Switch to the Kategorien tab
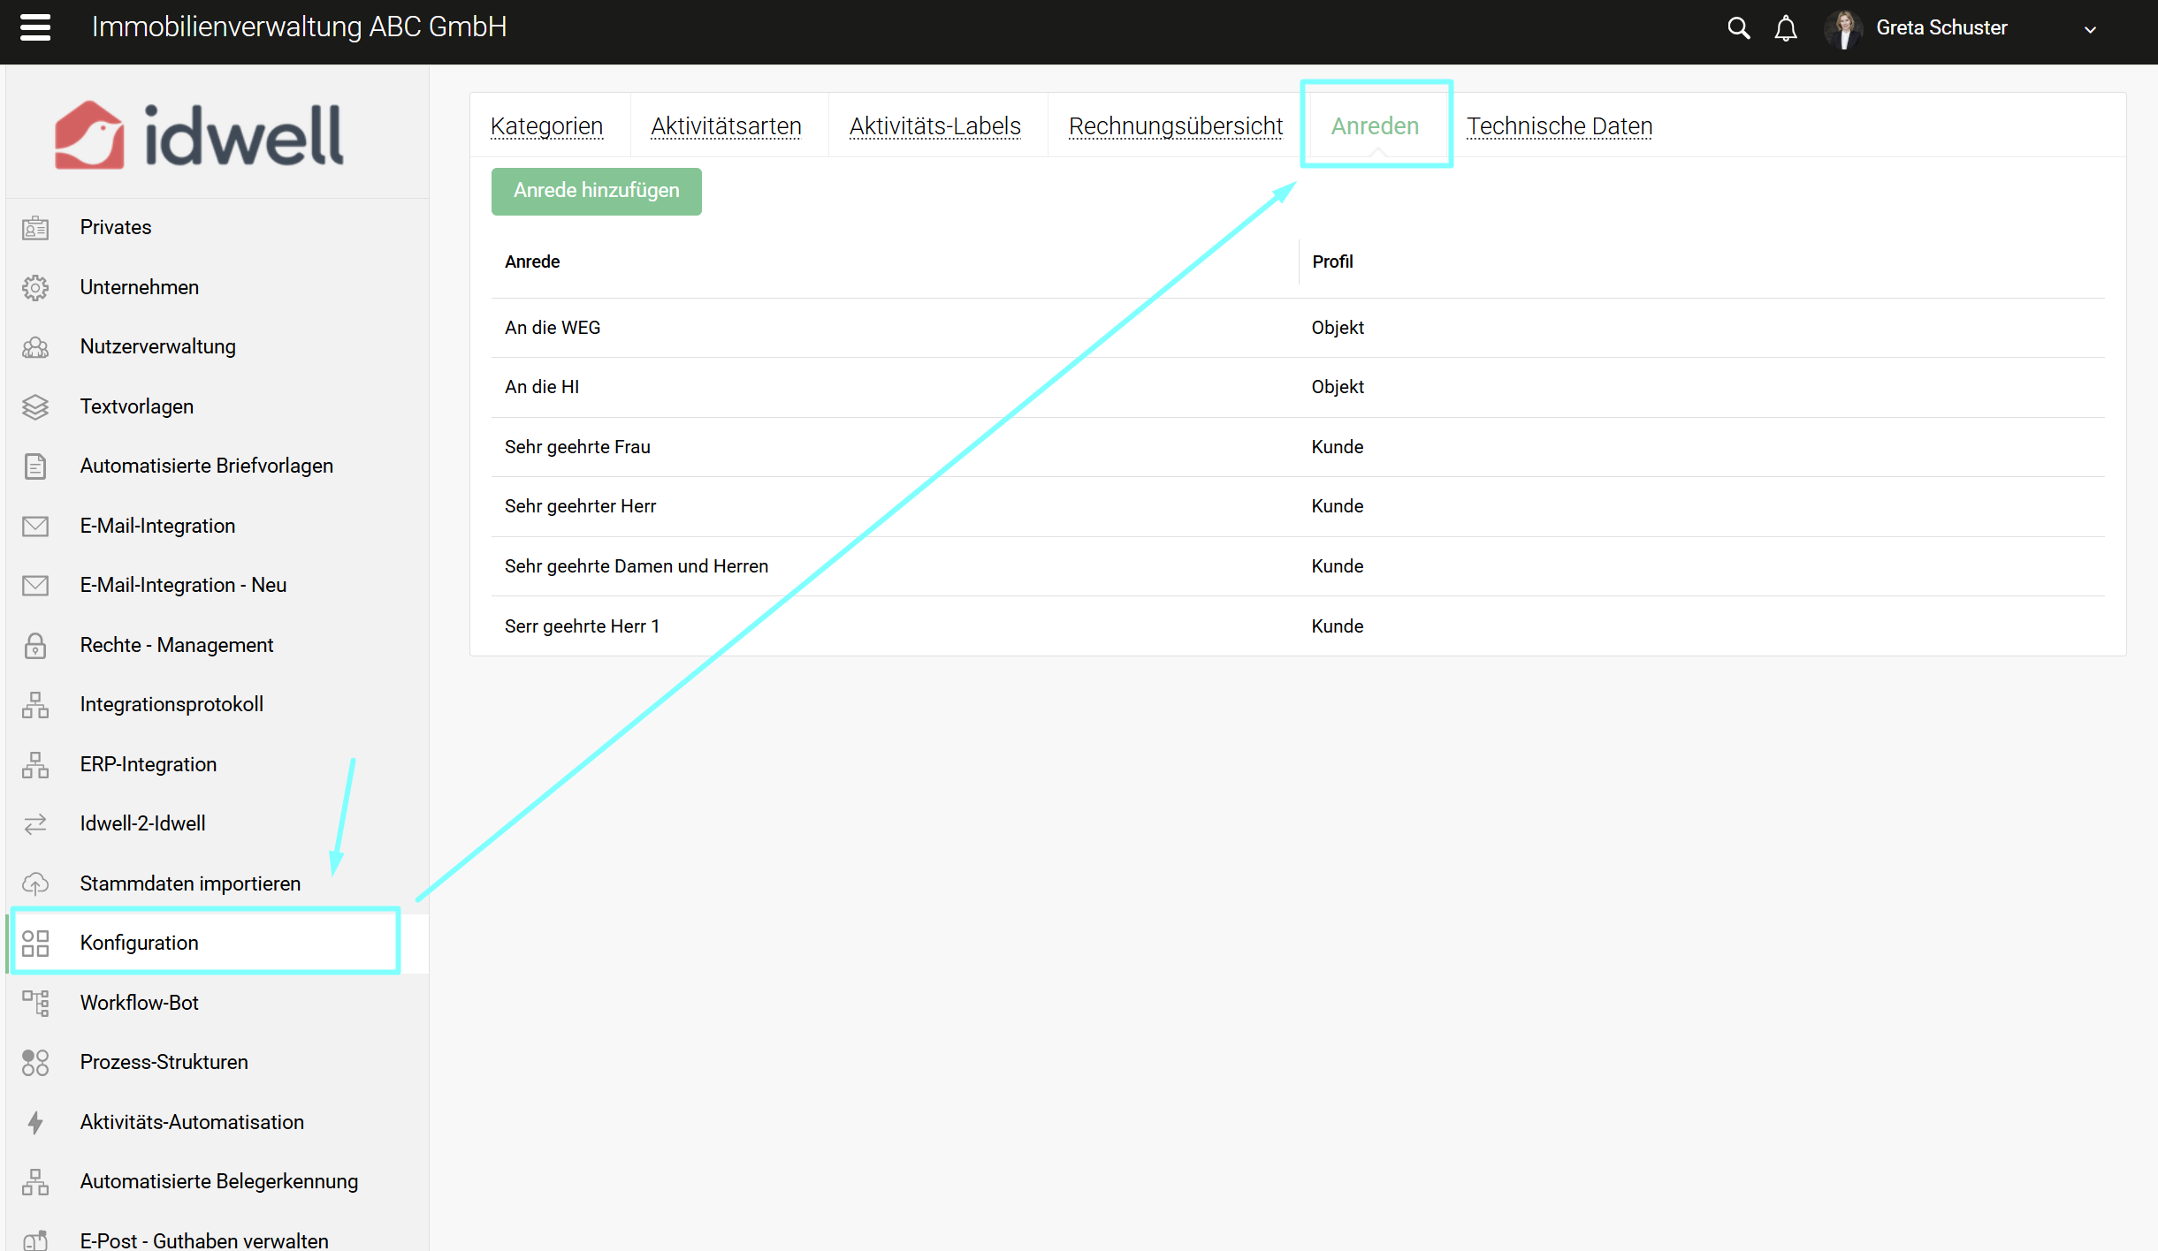 [546, 126]
